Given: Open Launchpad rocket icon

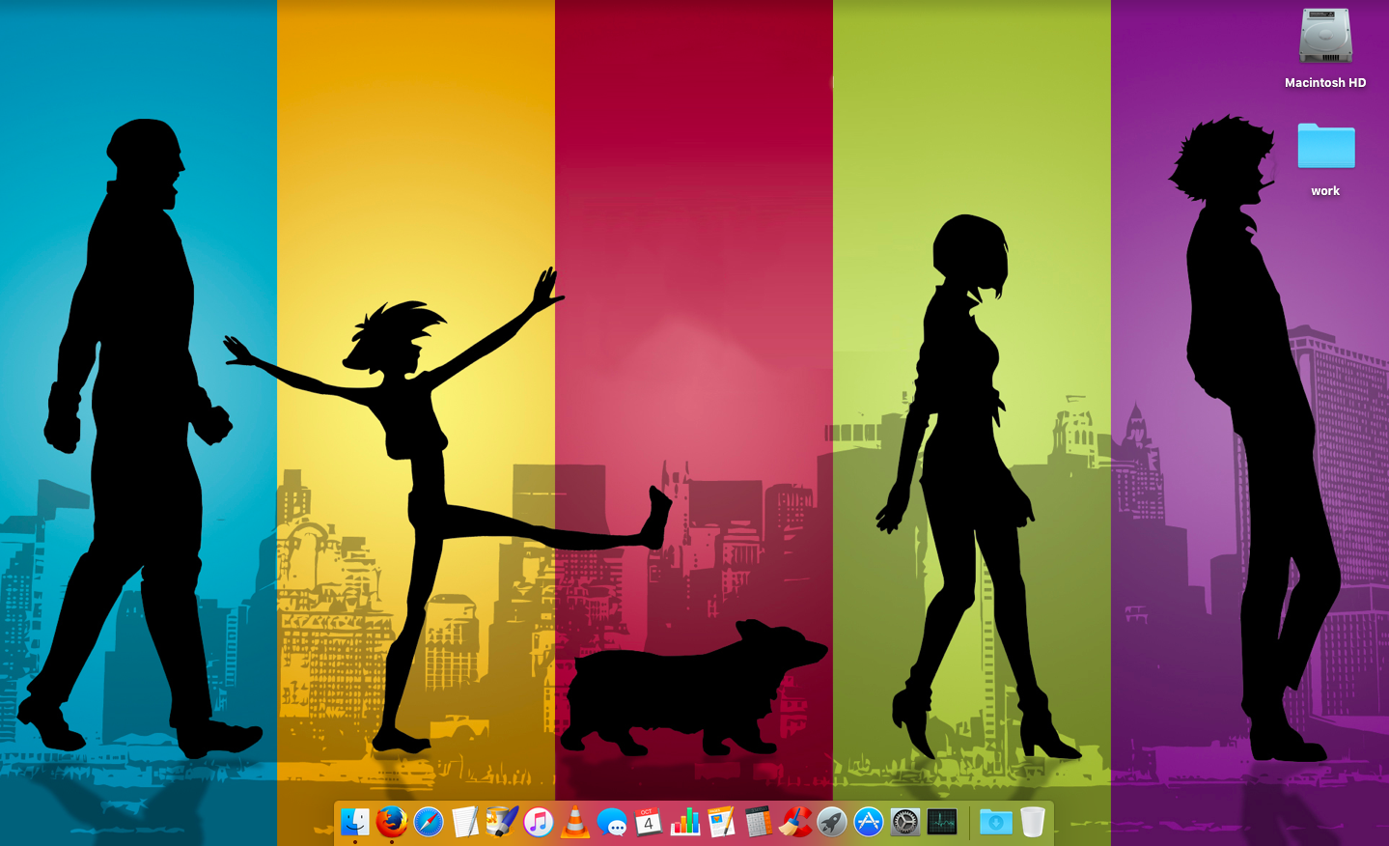Looking at the screenshot, I should (832, 822).
